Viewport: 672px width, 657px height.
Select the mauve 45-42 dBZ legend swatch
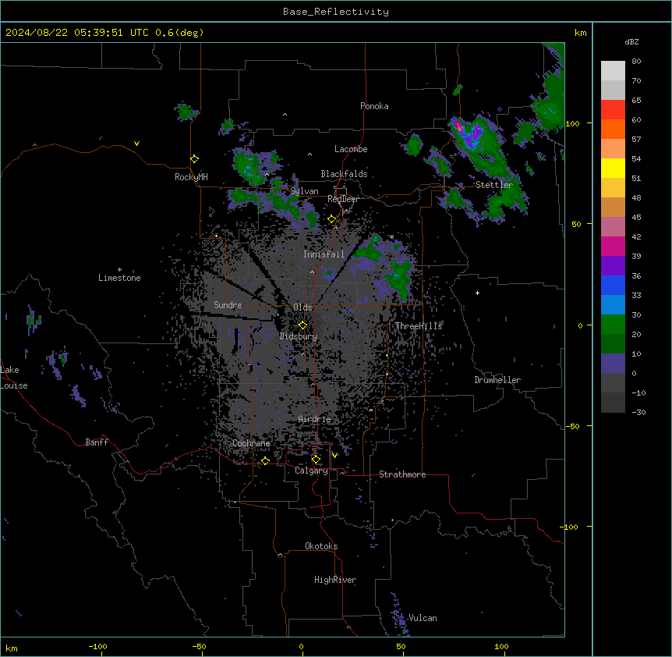[x=613, y=227]
